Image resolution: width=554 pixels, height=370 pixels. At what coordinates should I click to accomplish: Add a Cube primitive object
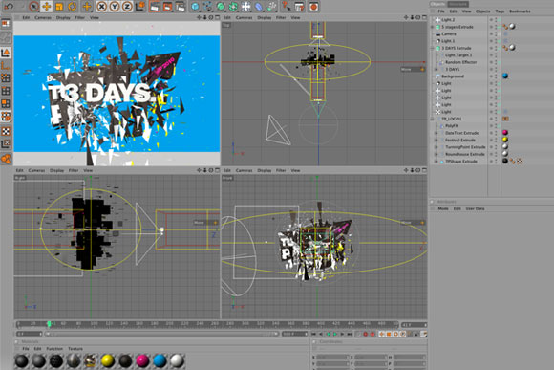pos(195,6)
